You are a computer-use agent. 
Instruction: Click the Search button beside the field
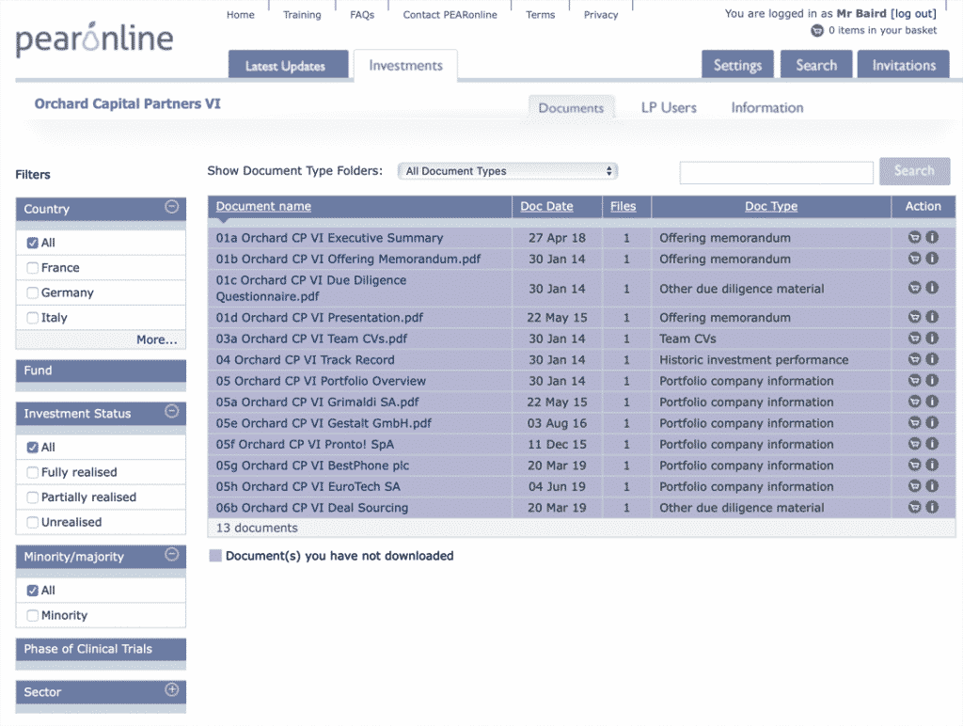(914, 171)
